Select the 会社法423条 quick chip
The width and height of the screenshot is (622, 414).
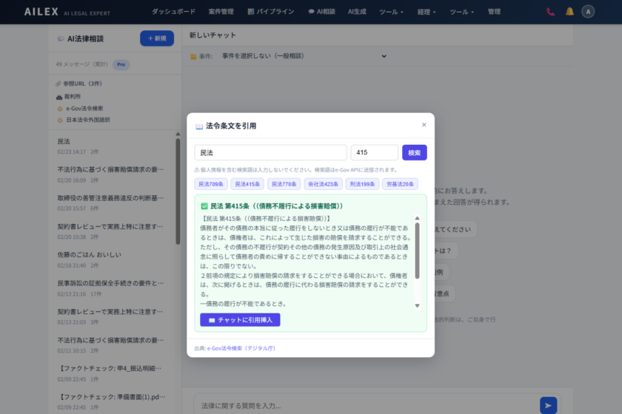(x=321, y=184)
